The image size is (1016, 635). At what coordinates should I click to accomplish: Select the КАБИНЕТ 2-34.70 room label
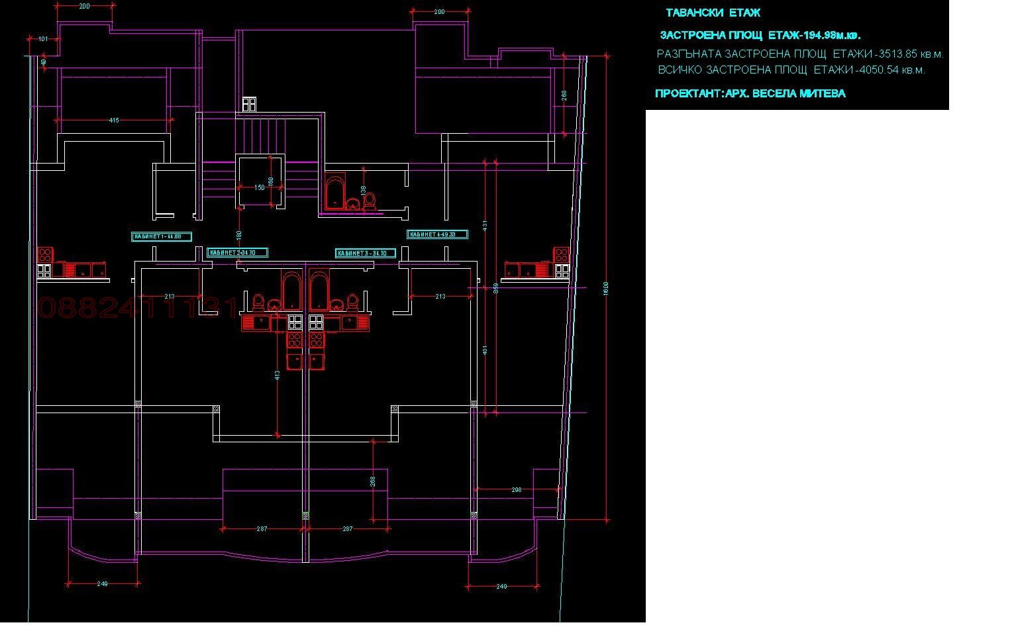[237, 252]
